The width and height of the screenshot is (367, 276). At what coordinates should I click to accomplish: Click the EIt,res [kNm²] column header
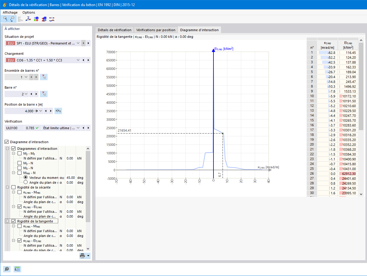pyautogui.click(x=348, y=45)
